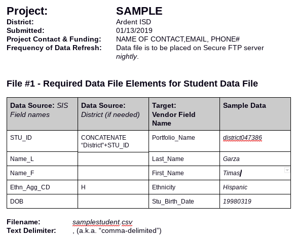Click the CONCATENATE “District”+STU_ID cell
This screenshot has width=294, height=240.
(x=113, y=141)
